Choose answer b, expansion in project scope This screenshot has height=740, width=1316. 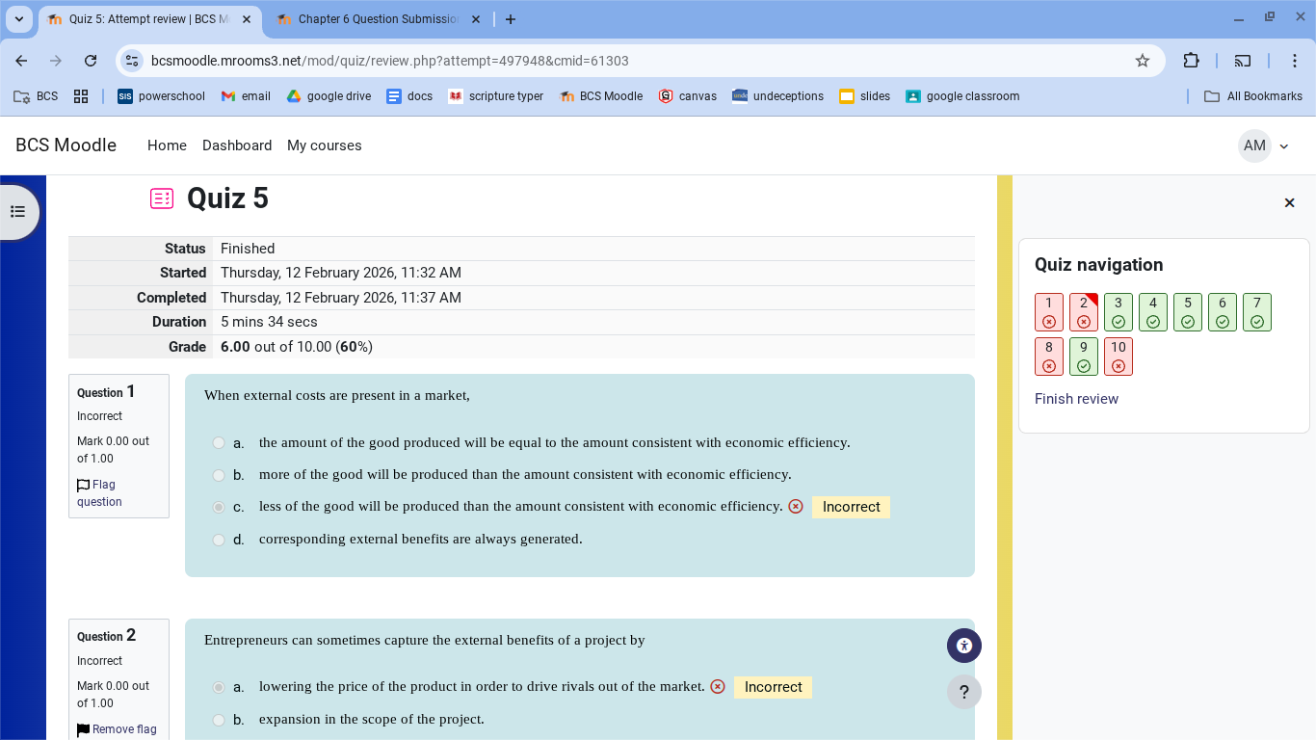(x=219, y=720)
